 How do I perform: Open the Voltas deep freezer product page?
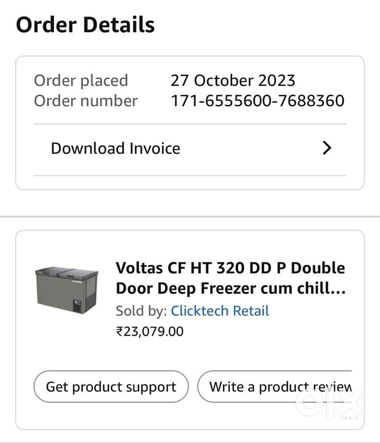(230, 278)
